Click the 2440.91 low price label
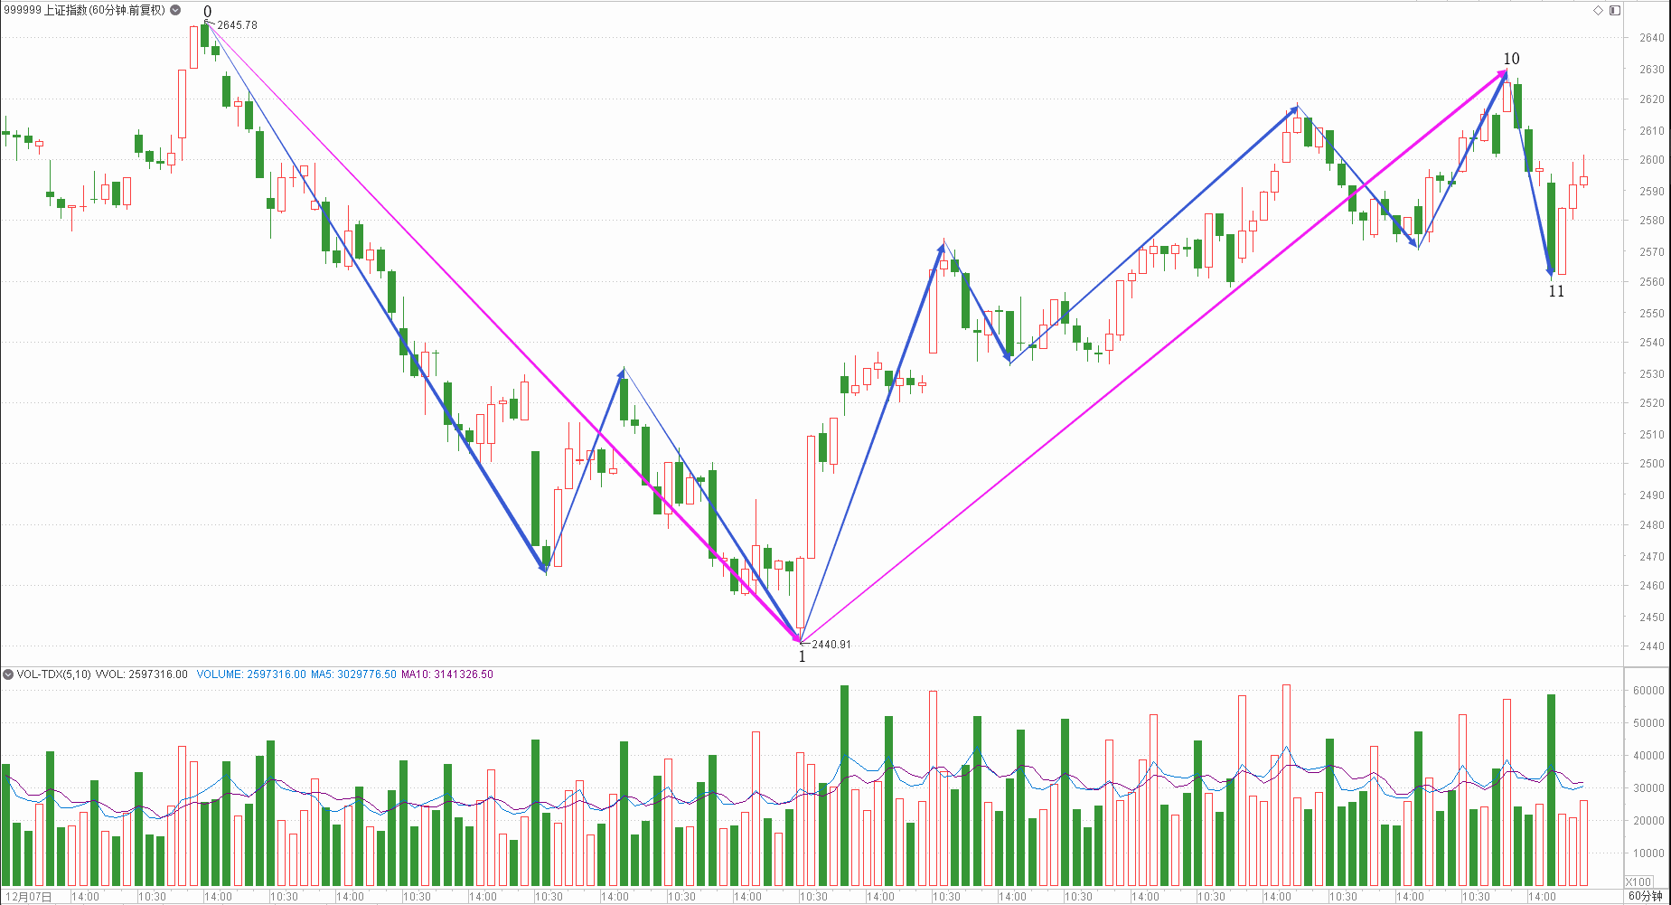 coord(831,645)
